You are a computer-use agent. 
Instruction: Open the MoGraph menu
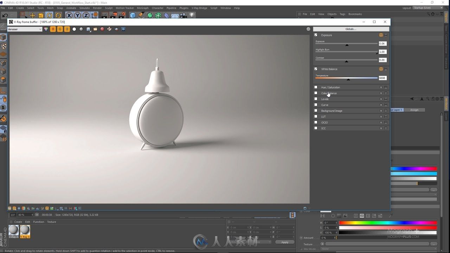click(x=142, y=8)
